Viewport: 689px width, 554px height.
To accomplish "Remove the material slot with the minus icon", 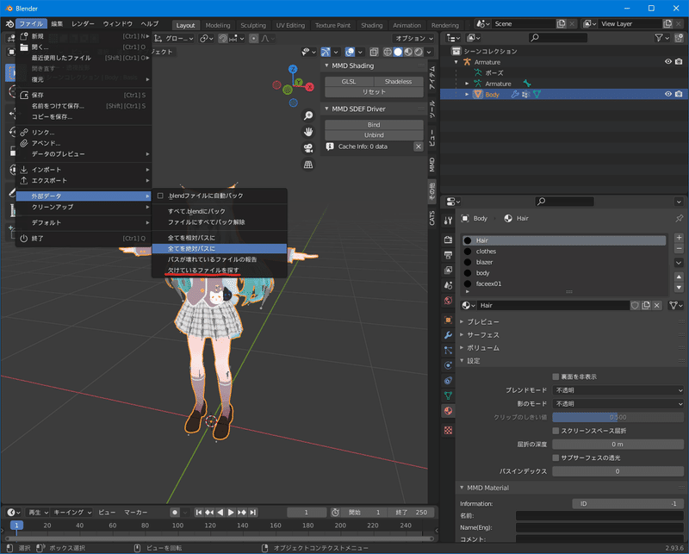I will click(x=679, y=248).
